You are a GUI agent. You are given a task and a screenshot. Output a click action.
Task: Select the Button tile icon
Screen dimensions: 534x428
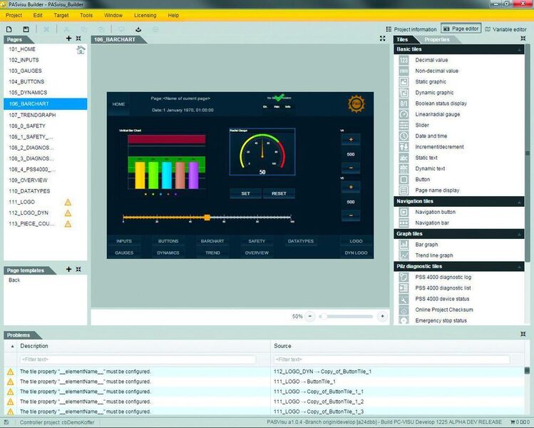coord(404,180)
